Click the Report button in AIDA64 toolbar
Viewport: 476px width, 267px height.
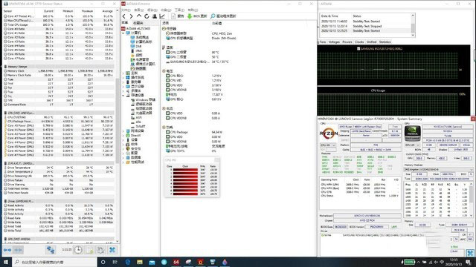178,16
